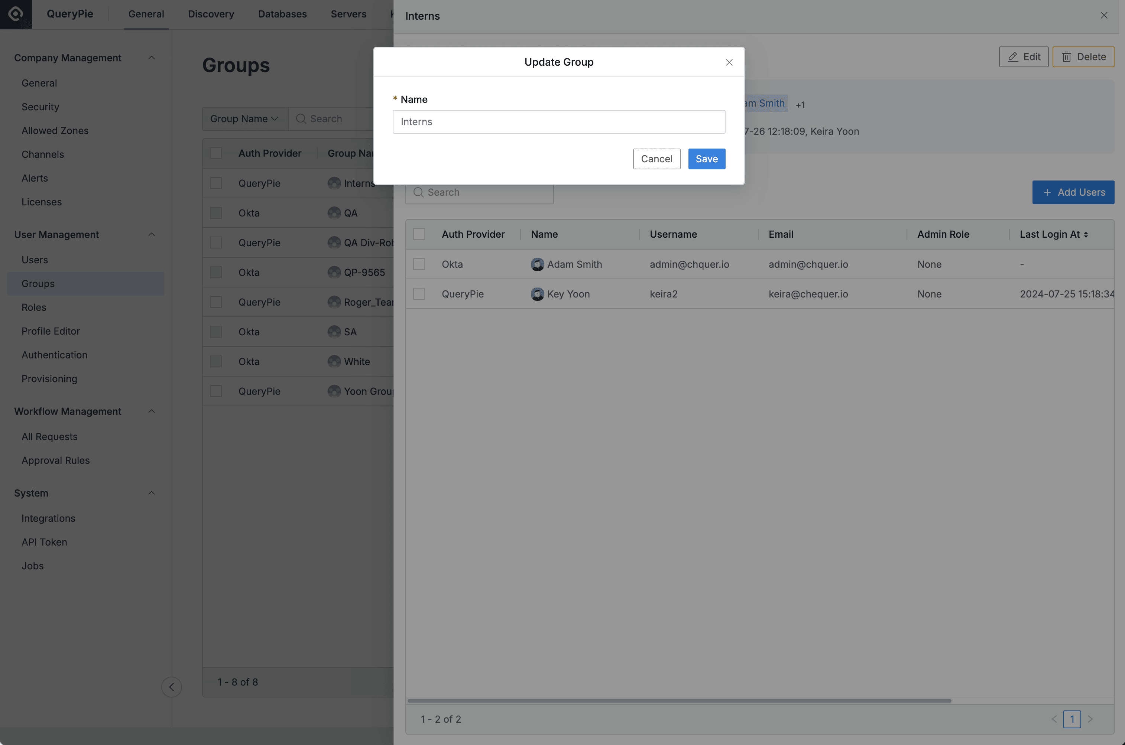Screen dimensions: 1125x745
Task: Collapse the Workflow Management section
Action: click(x=152, y=411)
